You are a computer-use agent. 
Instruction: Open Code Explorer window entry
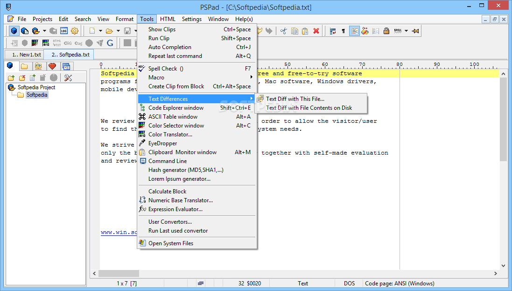pos(197,107)
